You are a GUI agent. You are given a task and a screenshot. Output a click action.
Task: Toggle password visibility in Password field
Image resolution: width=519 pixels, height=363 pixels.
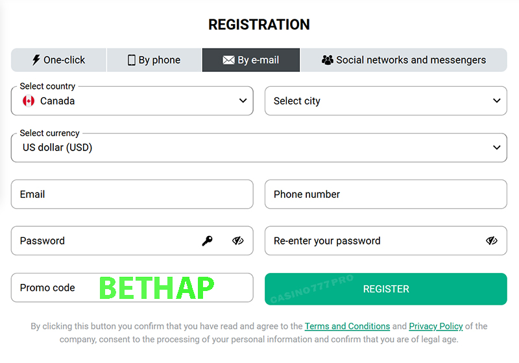pos(238,241)
